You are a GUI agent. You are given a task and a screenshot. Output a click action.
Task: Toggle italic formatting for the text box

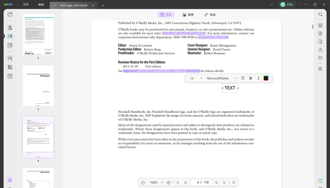(x=258, y=78)
